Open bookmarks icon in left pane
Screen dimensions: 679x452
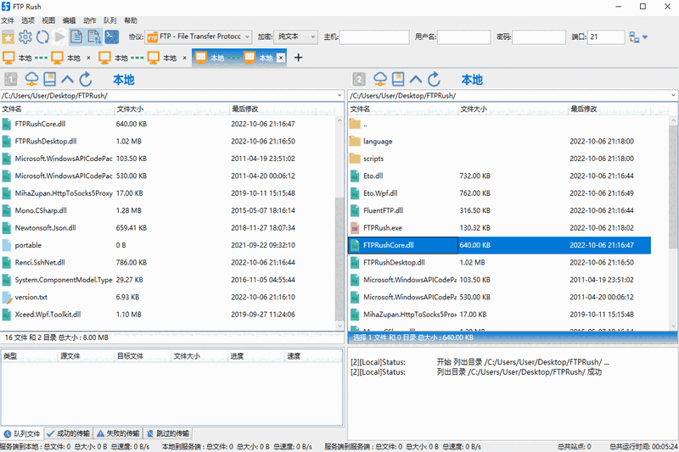(x=50, y=80)
